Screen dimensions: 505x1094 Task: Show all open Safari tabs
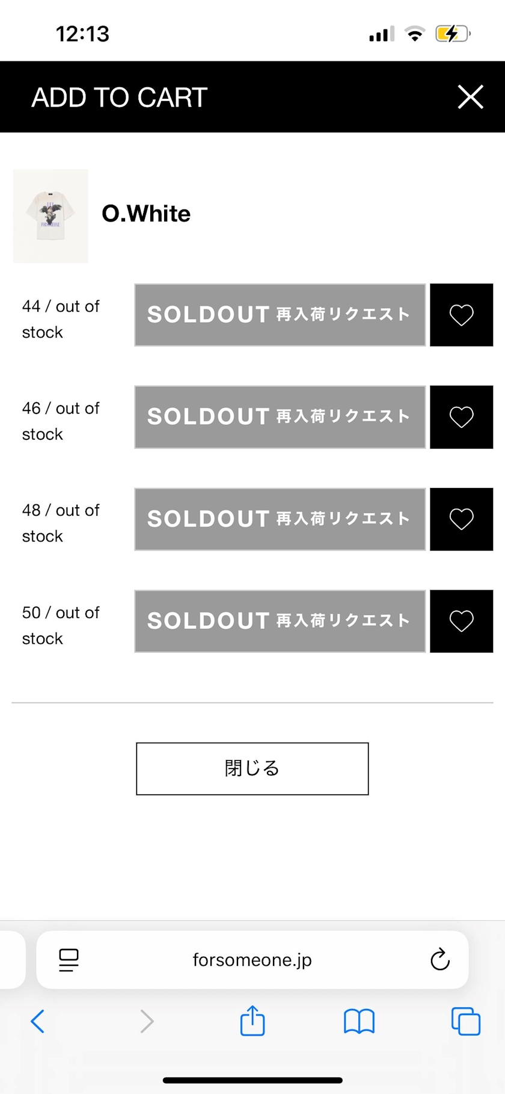pyautogui.click(x=466, y=1021)
